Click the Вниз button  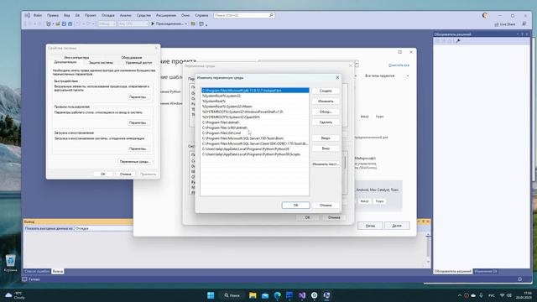(326, 148)
